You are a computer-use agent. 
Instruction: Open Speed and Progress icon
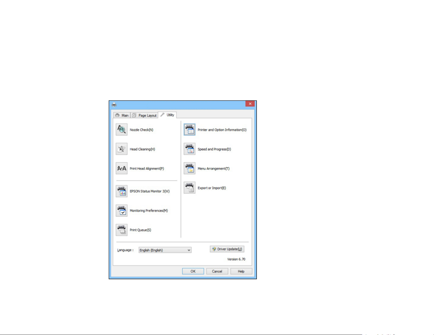coord(189,149)
